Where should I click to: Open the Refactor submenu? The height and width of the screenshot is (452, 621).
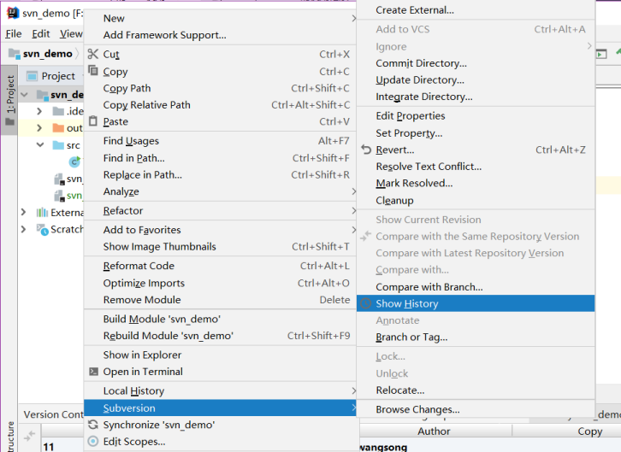(123, 211)
